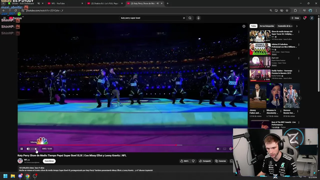Open the 'Adivina El Futbolista' video thumbnail

tap(260, 49)
